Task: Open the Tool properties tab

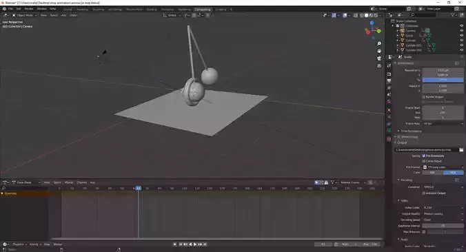Action: pyautogui.click(x=389, y=65)
